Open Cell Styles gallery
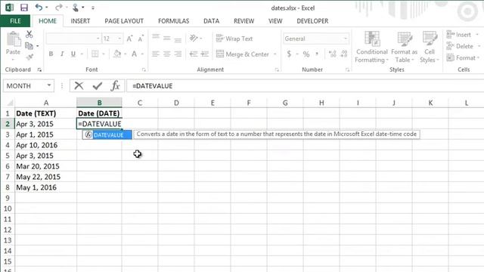Screen dimensions: 484x272 pyautogui.click(x=430, y=47)
